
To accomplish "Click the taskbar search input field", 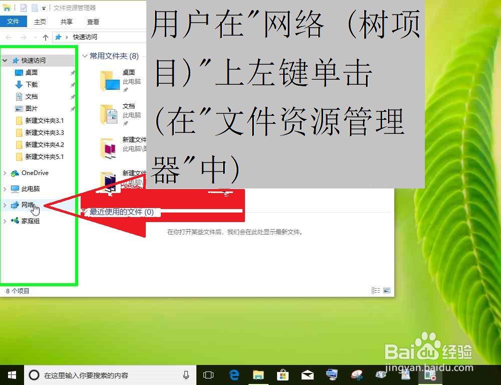I will [x=100, y=374].
